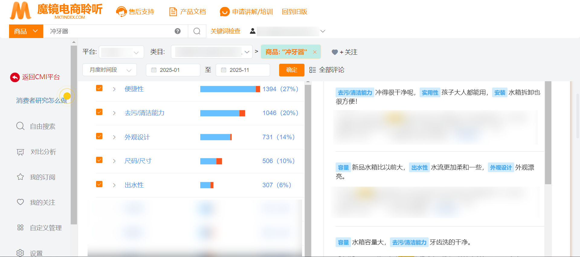Click the 关键词检查 link
The height and width of the screenshot is (257, 580).
(x=225, y=31)
